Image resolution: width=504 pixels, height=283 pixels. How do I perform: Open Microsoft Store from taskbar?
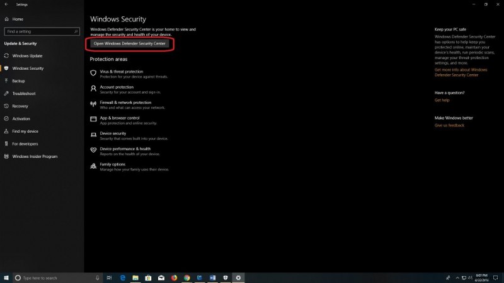(x=148, y=278)
